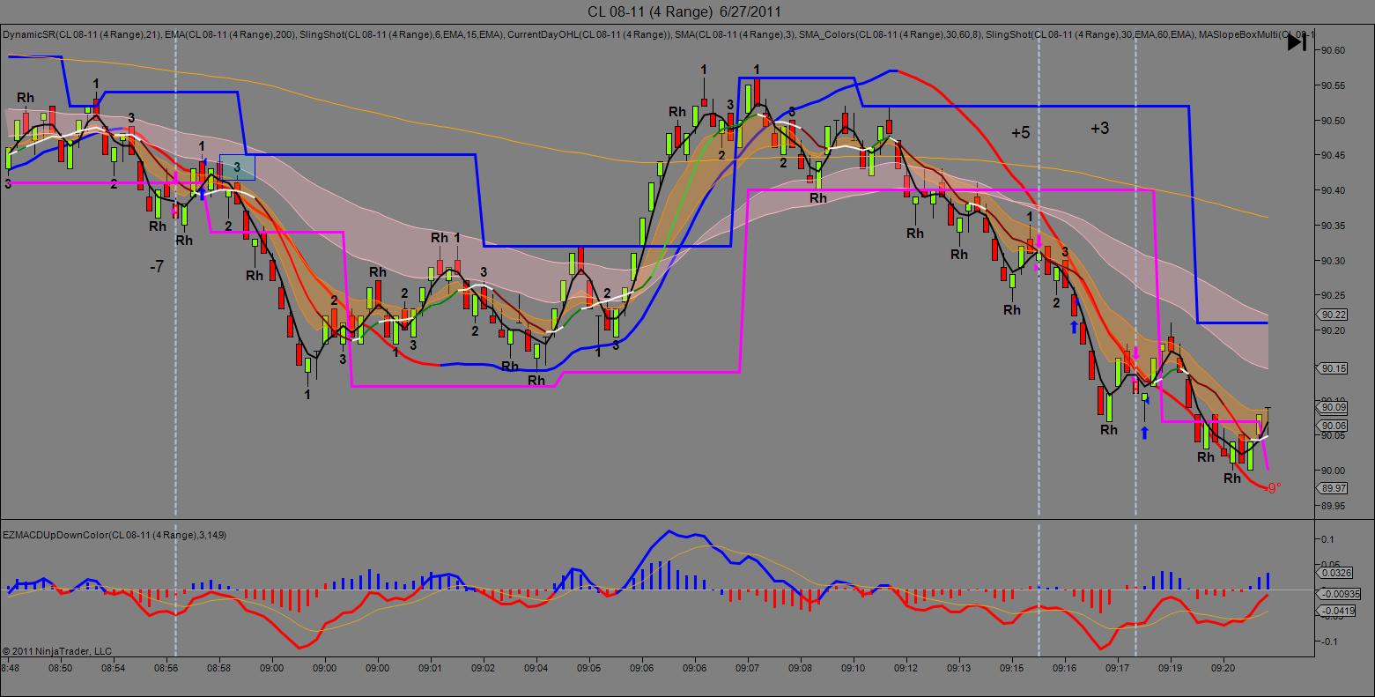Click the 90.30 price axis label
Viewport: 1375px width, 697px height.
tap(1334, 261)
